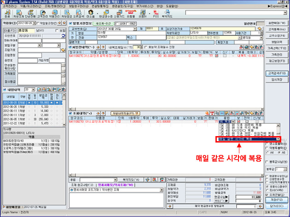290x217 pixels.
Task: Click the tag icon beside 요양기관기호 field
Action: pyautogui.click(x=260, y=29)
